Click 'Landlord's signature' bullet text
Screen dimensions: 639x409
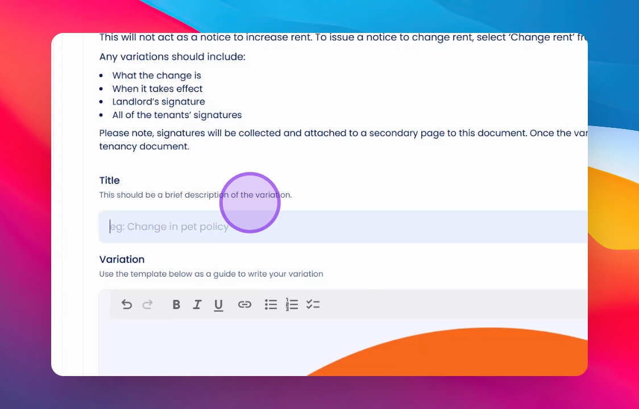point(159,102)
